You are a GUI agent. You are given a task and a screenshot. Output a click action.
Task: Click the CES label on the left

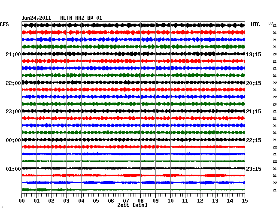pyautogui.click(x=4, y=24)
